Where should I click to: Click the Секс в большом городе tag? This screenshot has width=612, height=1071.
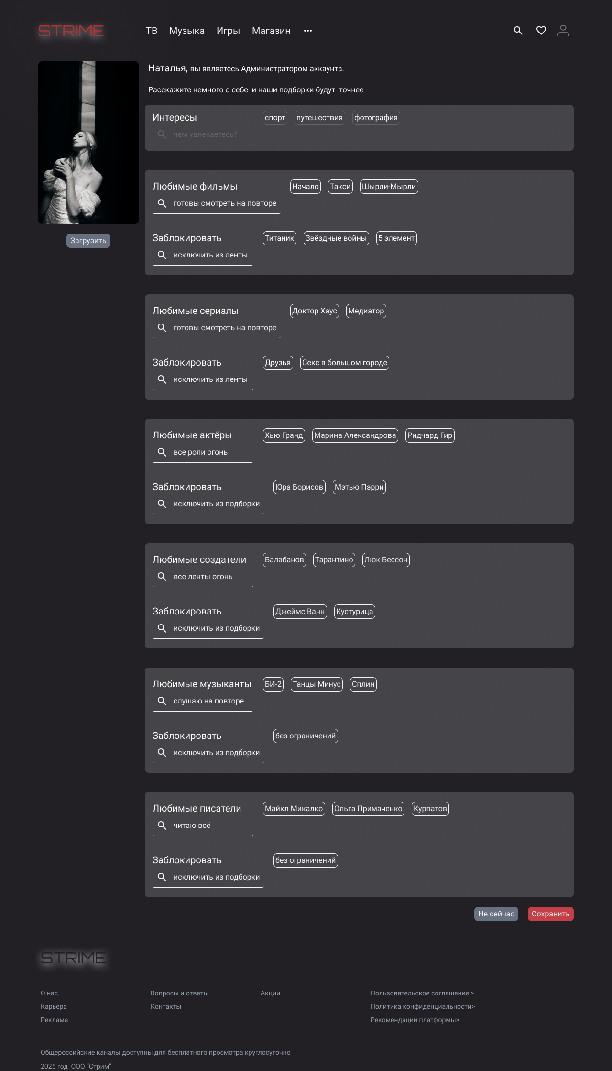(345, 363)
